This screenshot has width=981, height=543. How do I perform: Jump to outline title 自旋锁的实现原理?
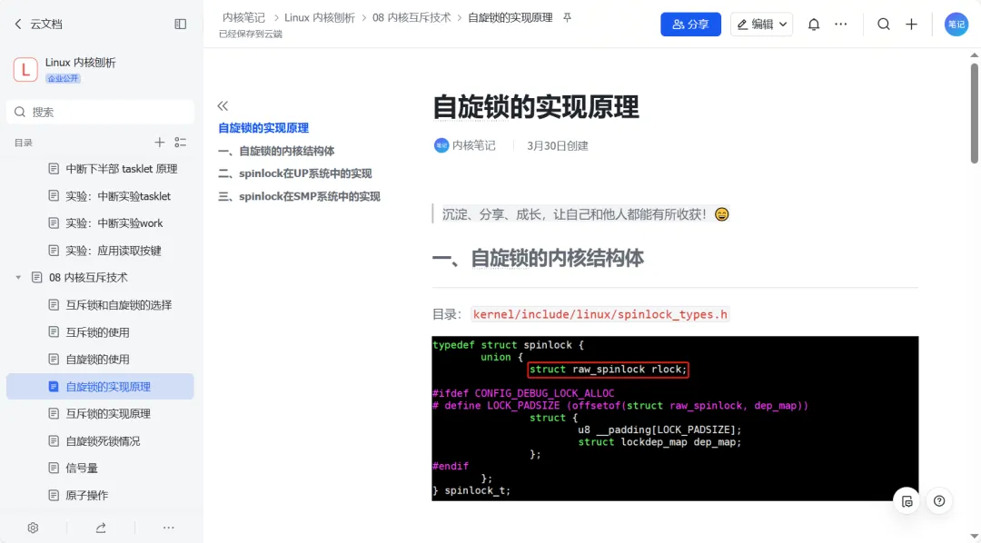tap(263, 128)
